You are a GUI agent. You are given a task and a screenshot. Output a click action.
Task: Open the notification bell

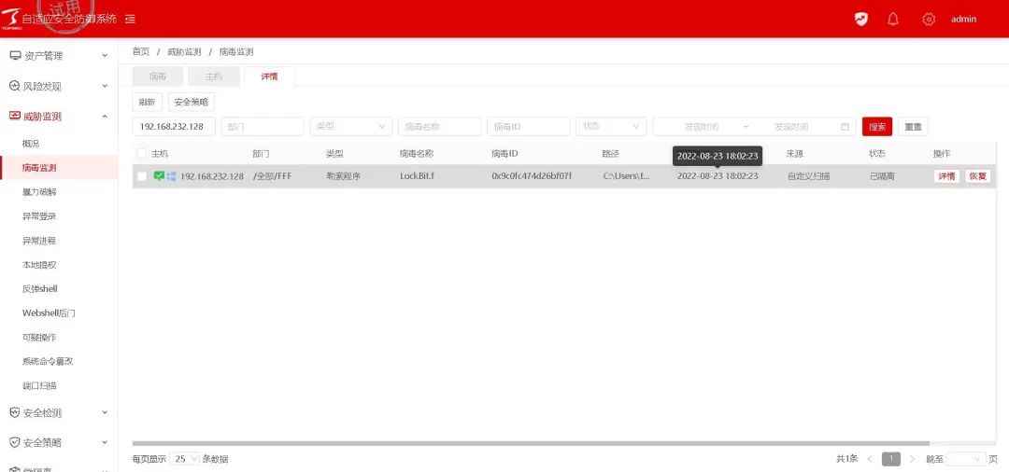(x=893, y=19)
